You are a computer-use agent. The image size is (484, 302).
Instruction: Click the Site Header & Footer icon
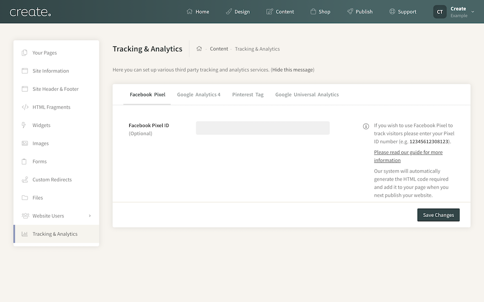[x=25, y=89]
